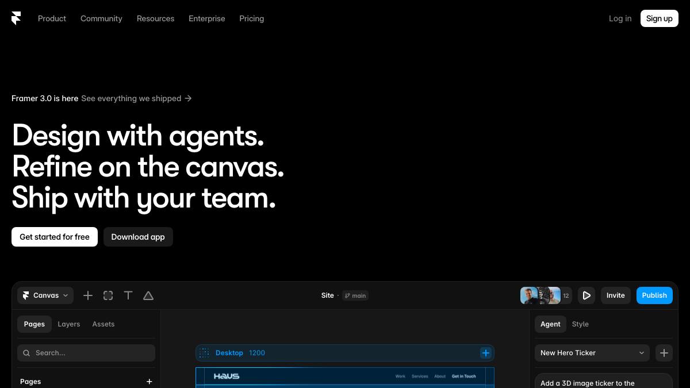The image size is (690, 388).
Task: Click the preview play button
Action: click(586, 295)
